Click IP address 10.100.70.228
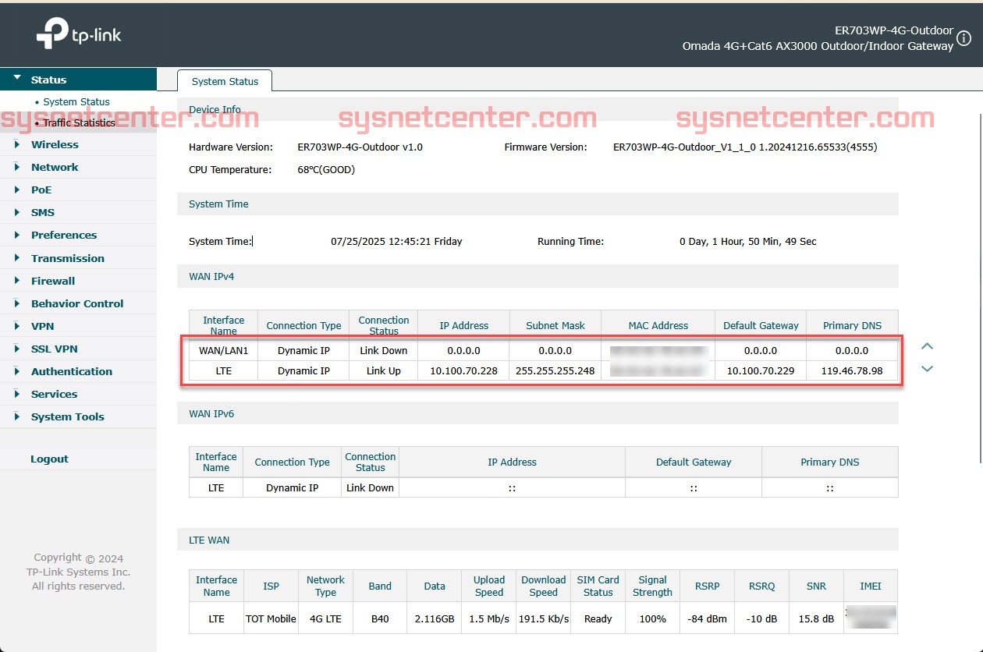 [x=463, y=370]
